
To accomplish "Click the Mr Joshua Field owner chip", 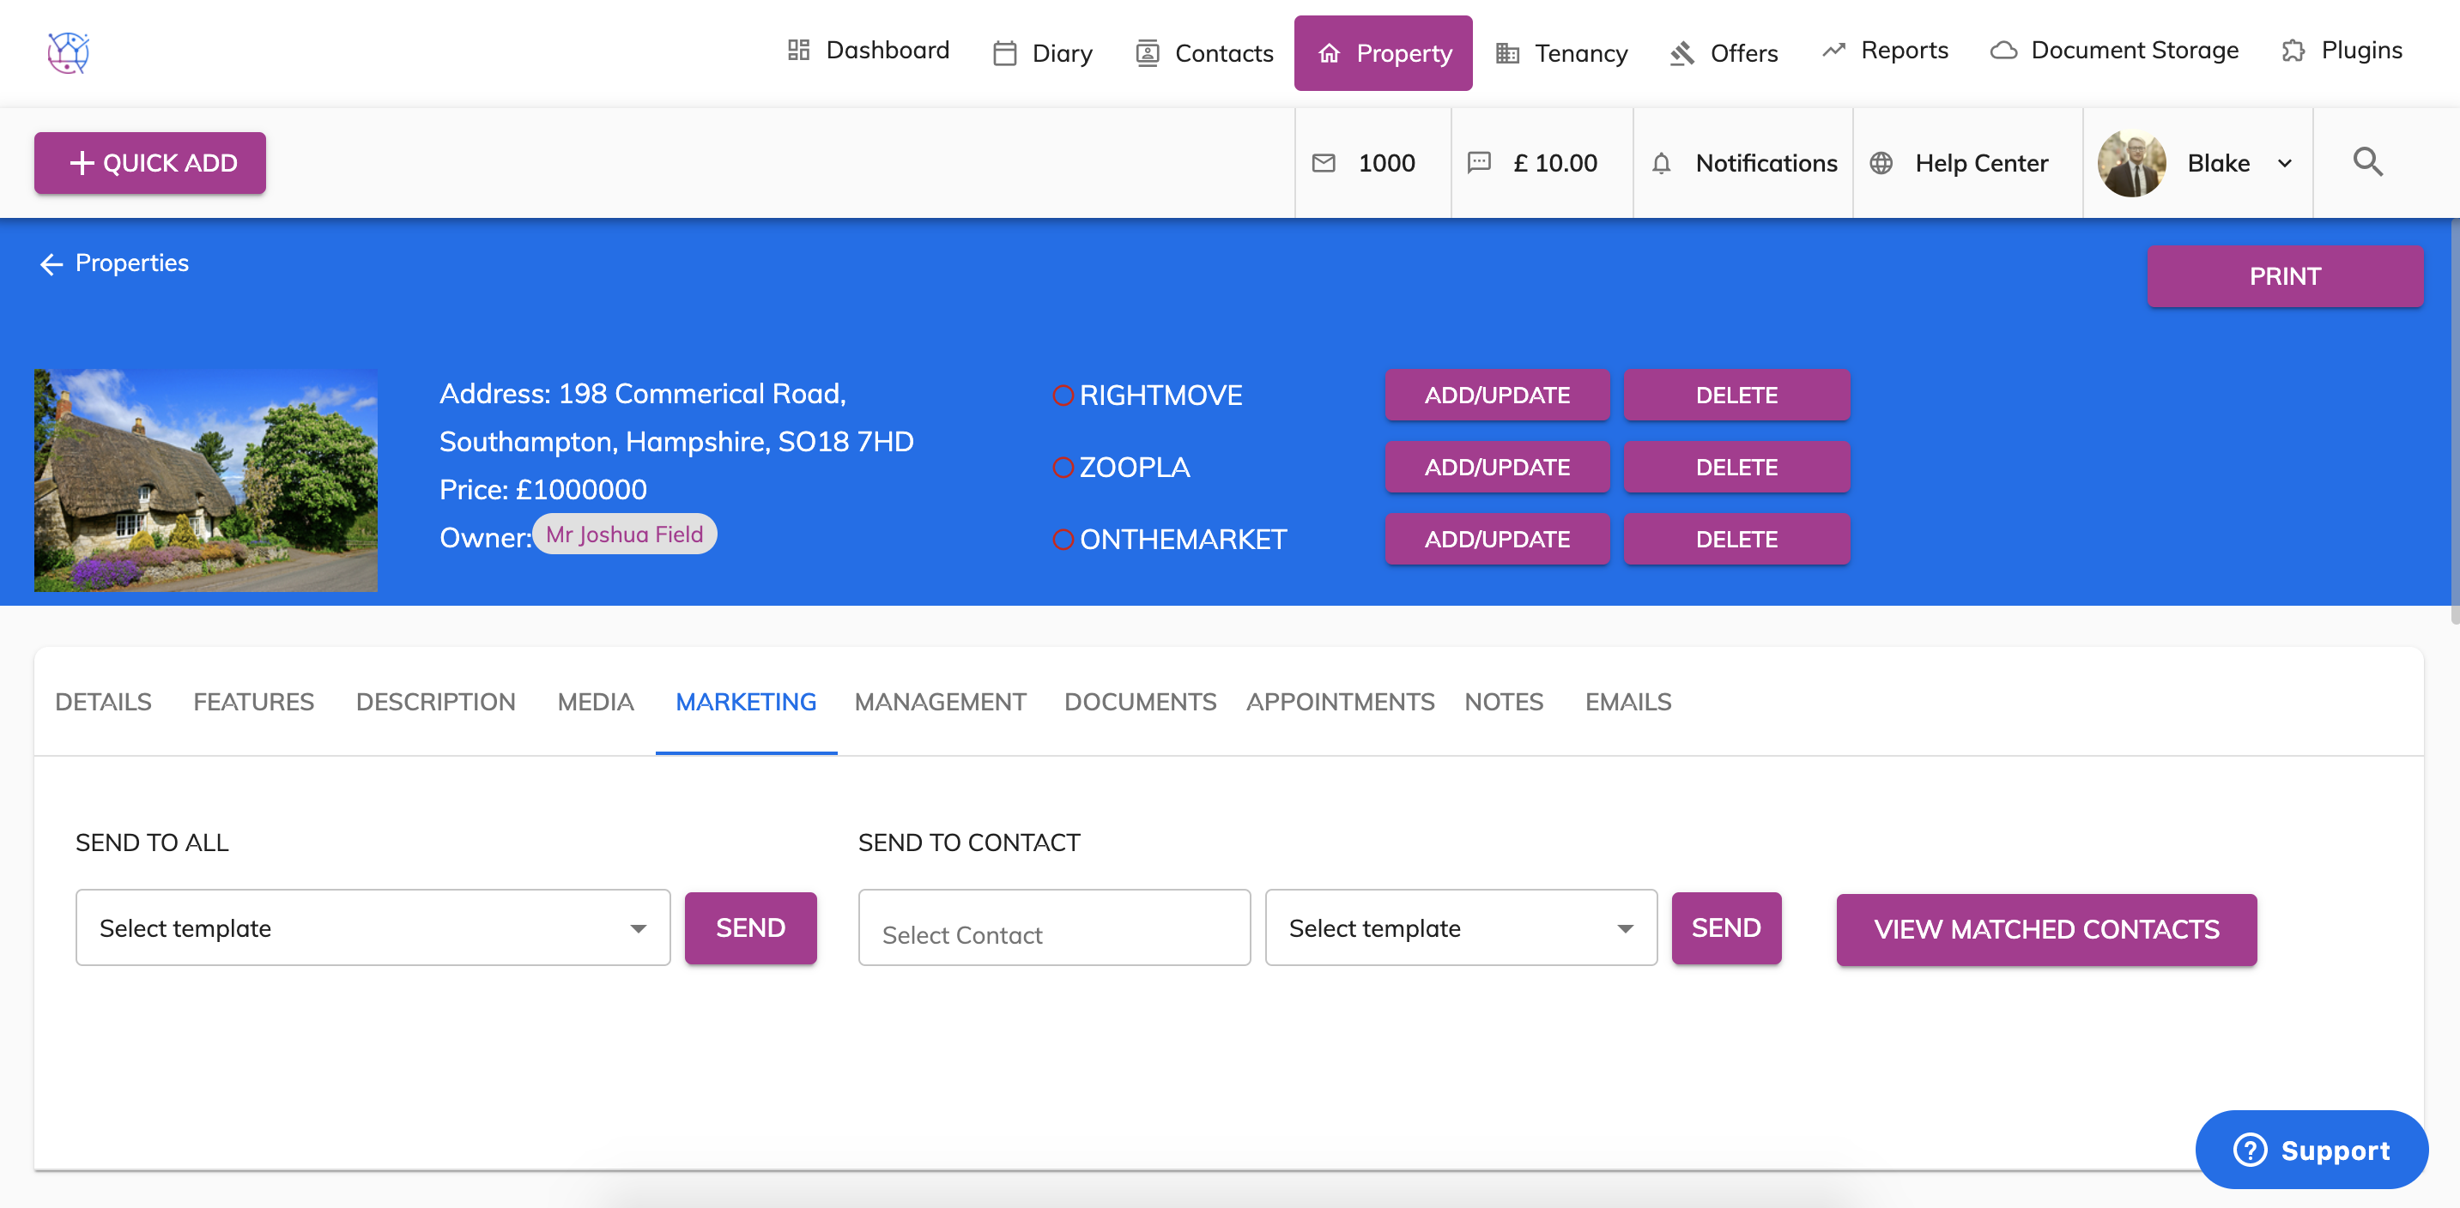I will [x=624, y=535].
